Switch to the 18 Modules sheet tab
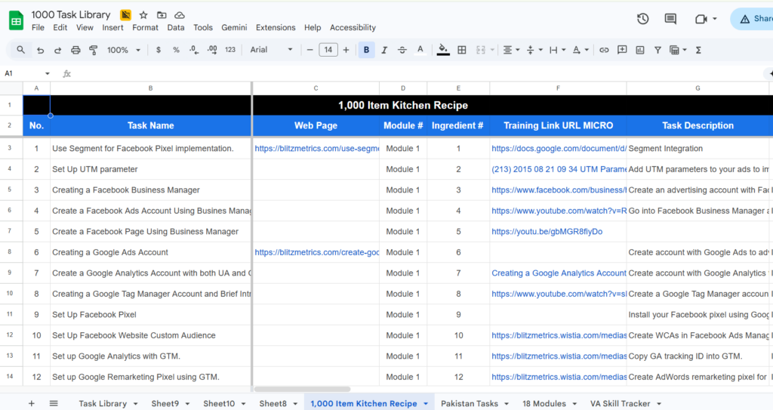Image resolution: width=773 pixels, height=410 pixels. click(x=544, y=403)
